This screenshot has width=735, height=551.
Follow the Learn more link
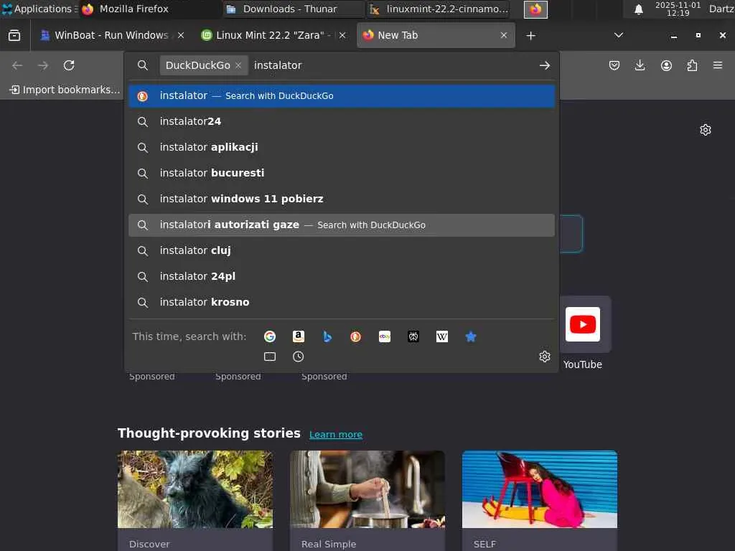coord(336,434)
